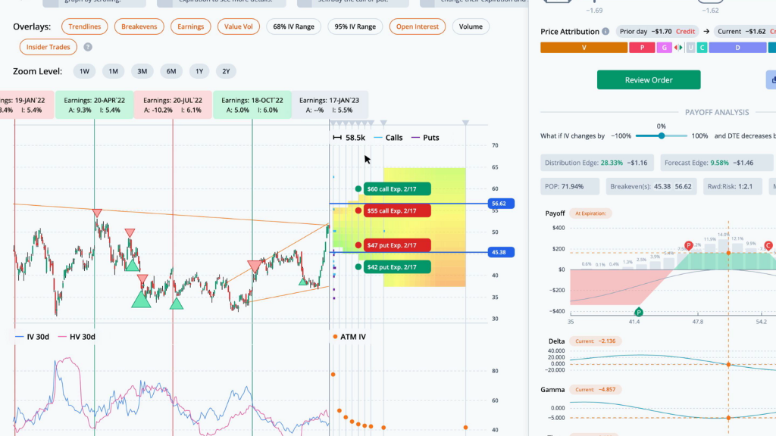
Task: Toggle the Trendlines overlay
Action: click(85, 26)
